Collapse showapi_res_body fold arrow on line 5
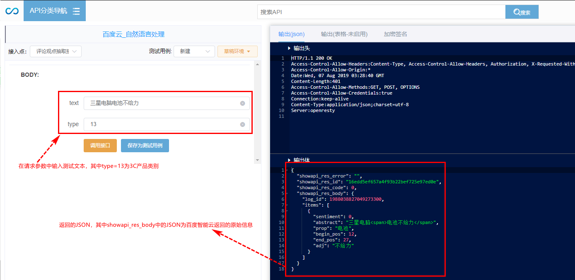 point(287,194)
